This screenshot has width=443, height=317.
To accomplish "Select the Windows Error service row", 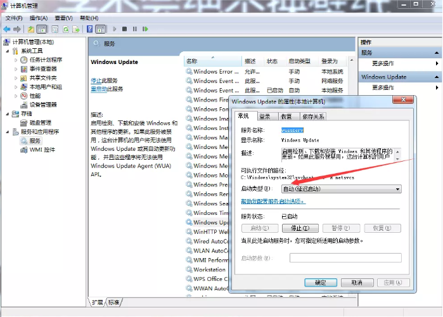I will (x=266, y=72).
